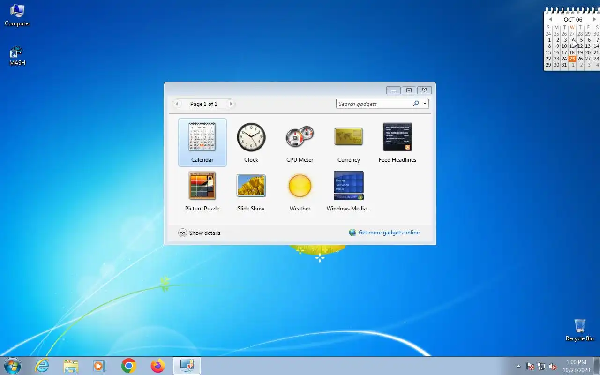Click the search magnifier icon in gadget gallery
This screenshot has width=600, height=375.
coord(416,104)
